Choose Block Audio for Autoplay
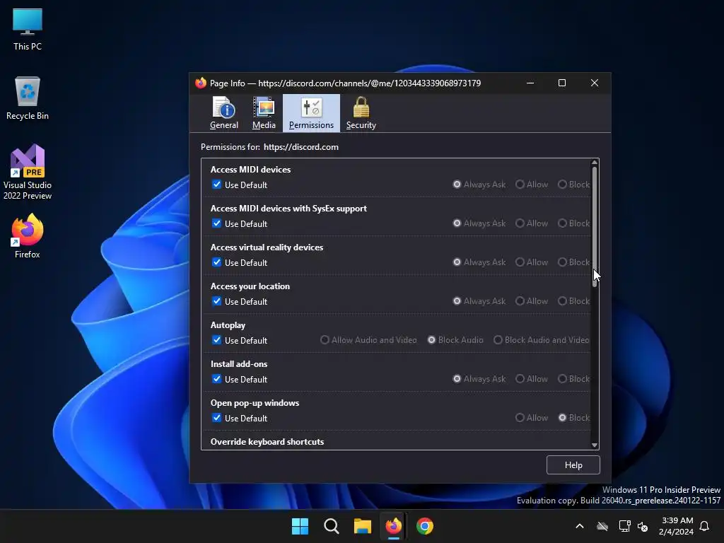 431,340
